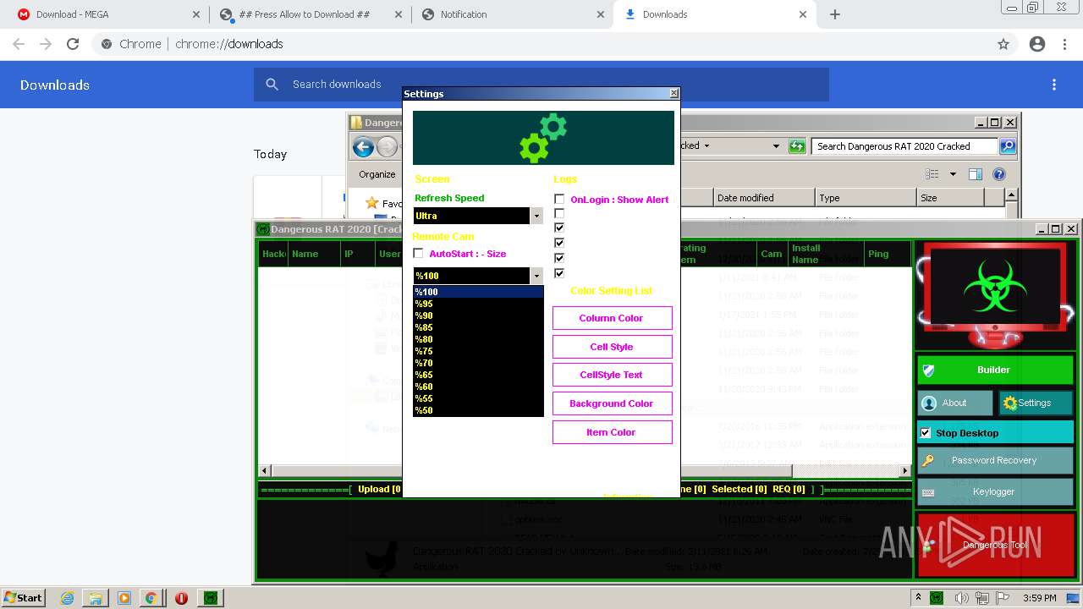Screen dimensions: 1083x609
Task: Launch the Keylogger tool
Action: click(x=995, y=491)
